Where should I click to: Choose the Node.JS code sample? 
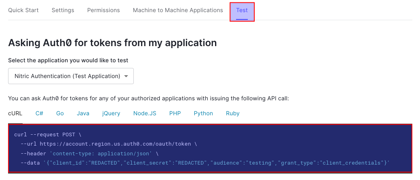point(145,113)
